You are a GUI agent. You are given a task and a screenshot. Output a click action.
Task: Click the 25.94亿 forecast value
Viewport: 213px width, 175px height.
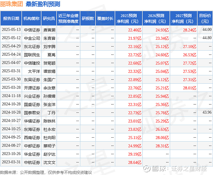(x=162, y=96)
